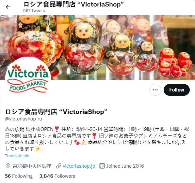Go back using the left arrow
195x183 pixels.
pos(8,7)
